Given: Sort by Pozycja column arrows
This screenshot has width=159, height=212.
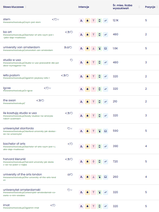Looking at the screenshot, I should coord(157,7).
